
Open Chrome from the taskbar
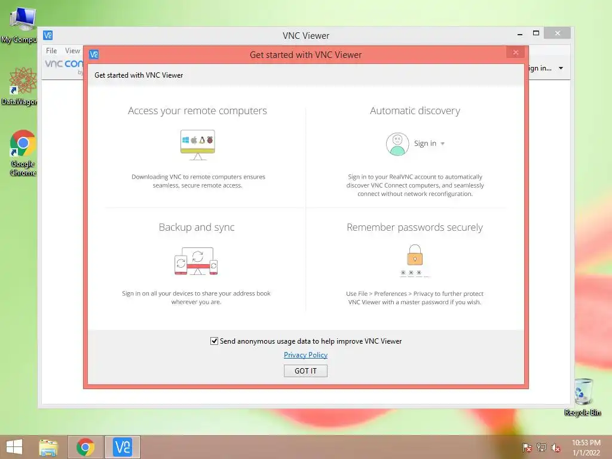(85, 447)
